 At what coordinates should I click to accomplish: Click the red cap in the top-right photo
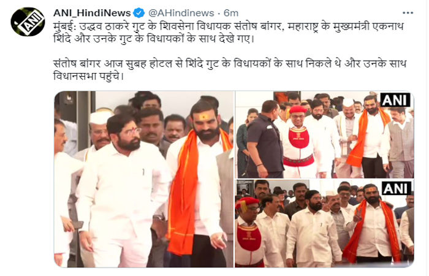298,110
